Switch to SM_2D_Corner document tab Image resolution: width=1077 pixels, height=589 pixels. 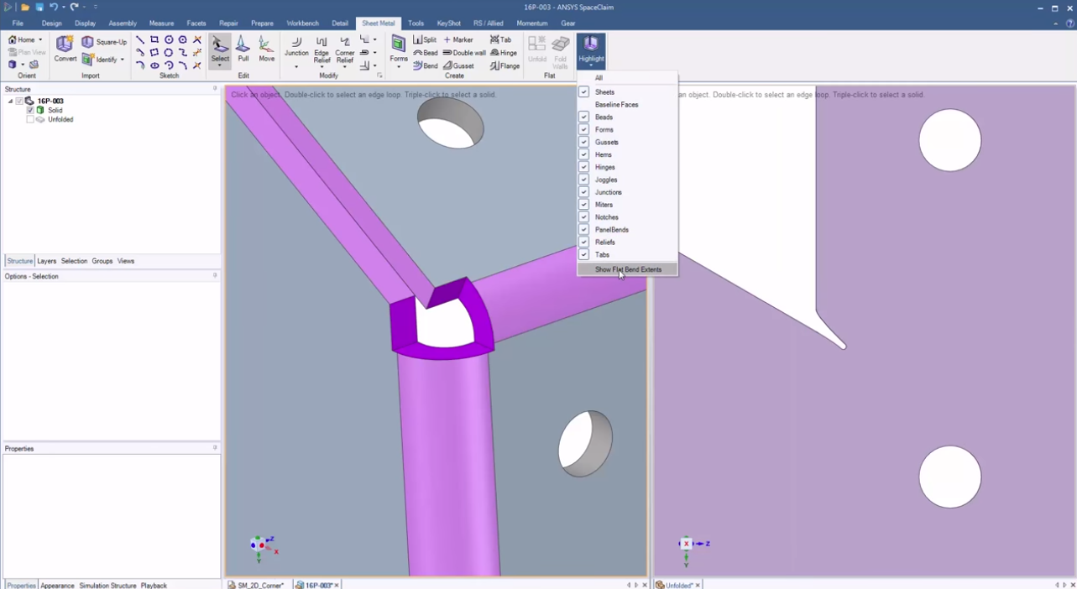pyautogui.click(x=257, y=585)
